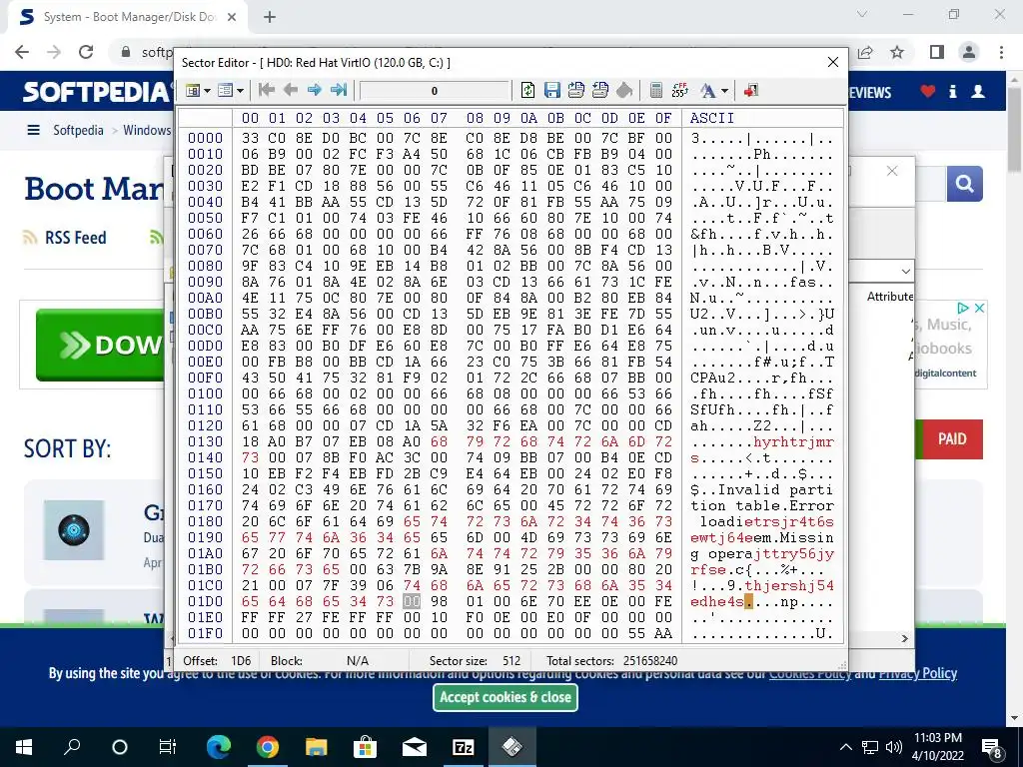
Task: Click the row address 01F0
Action: coord(205,633)
